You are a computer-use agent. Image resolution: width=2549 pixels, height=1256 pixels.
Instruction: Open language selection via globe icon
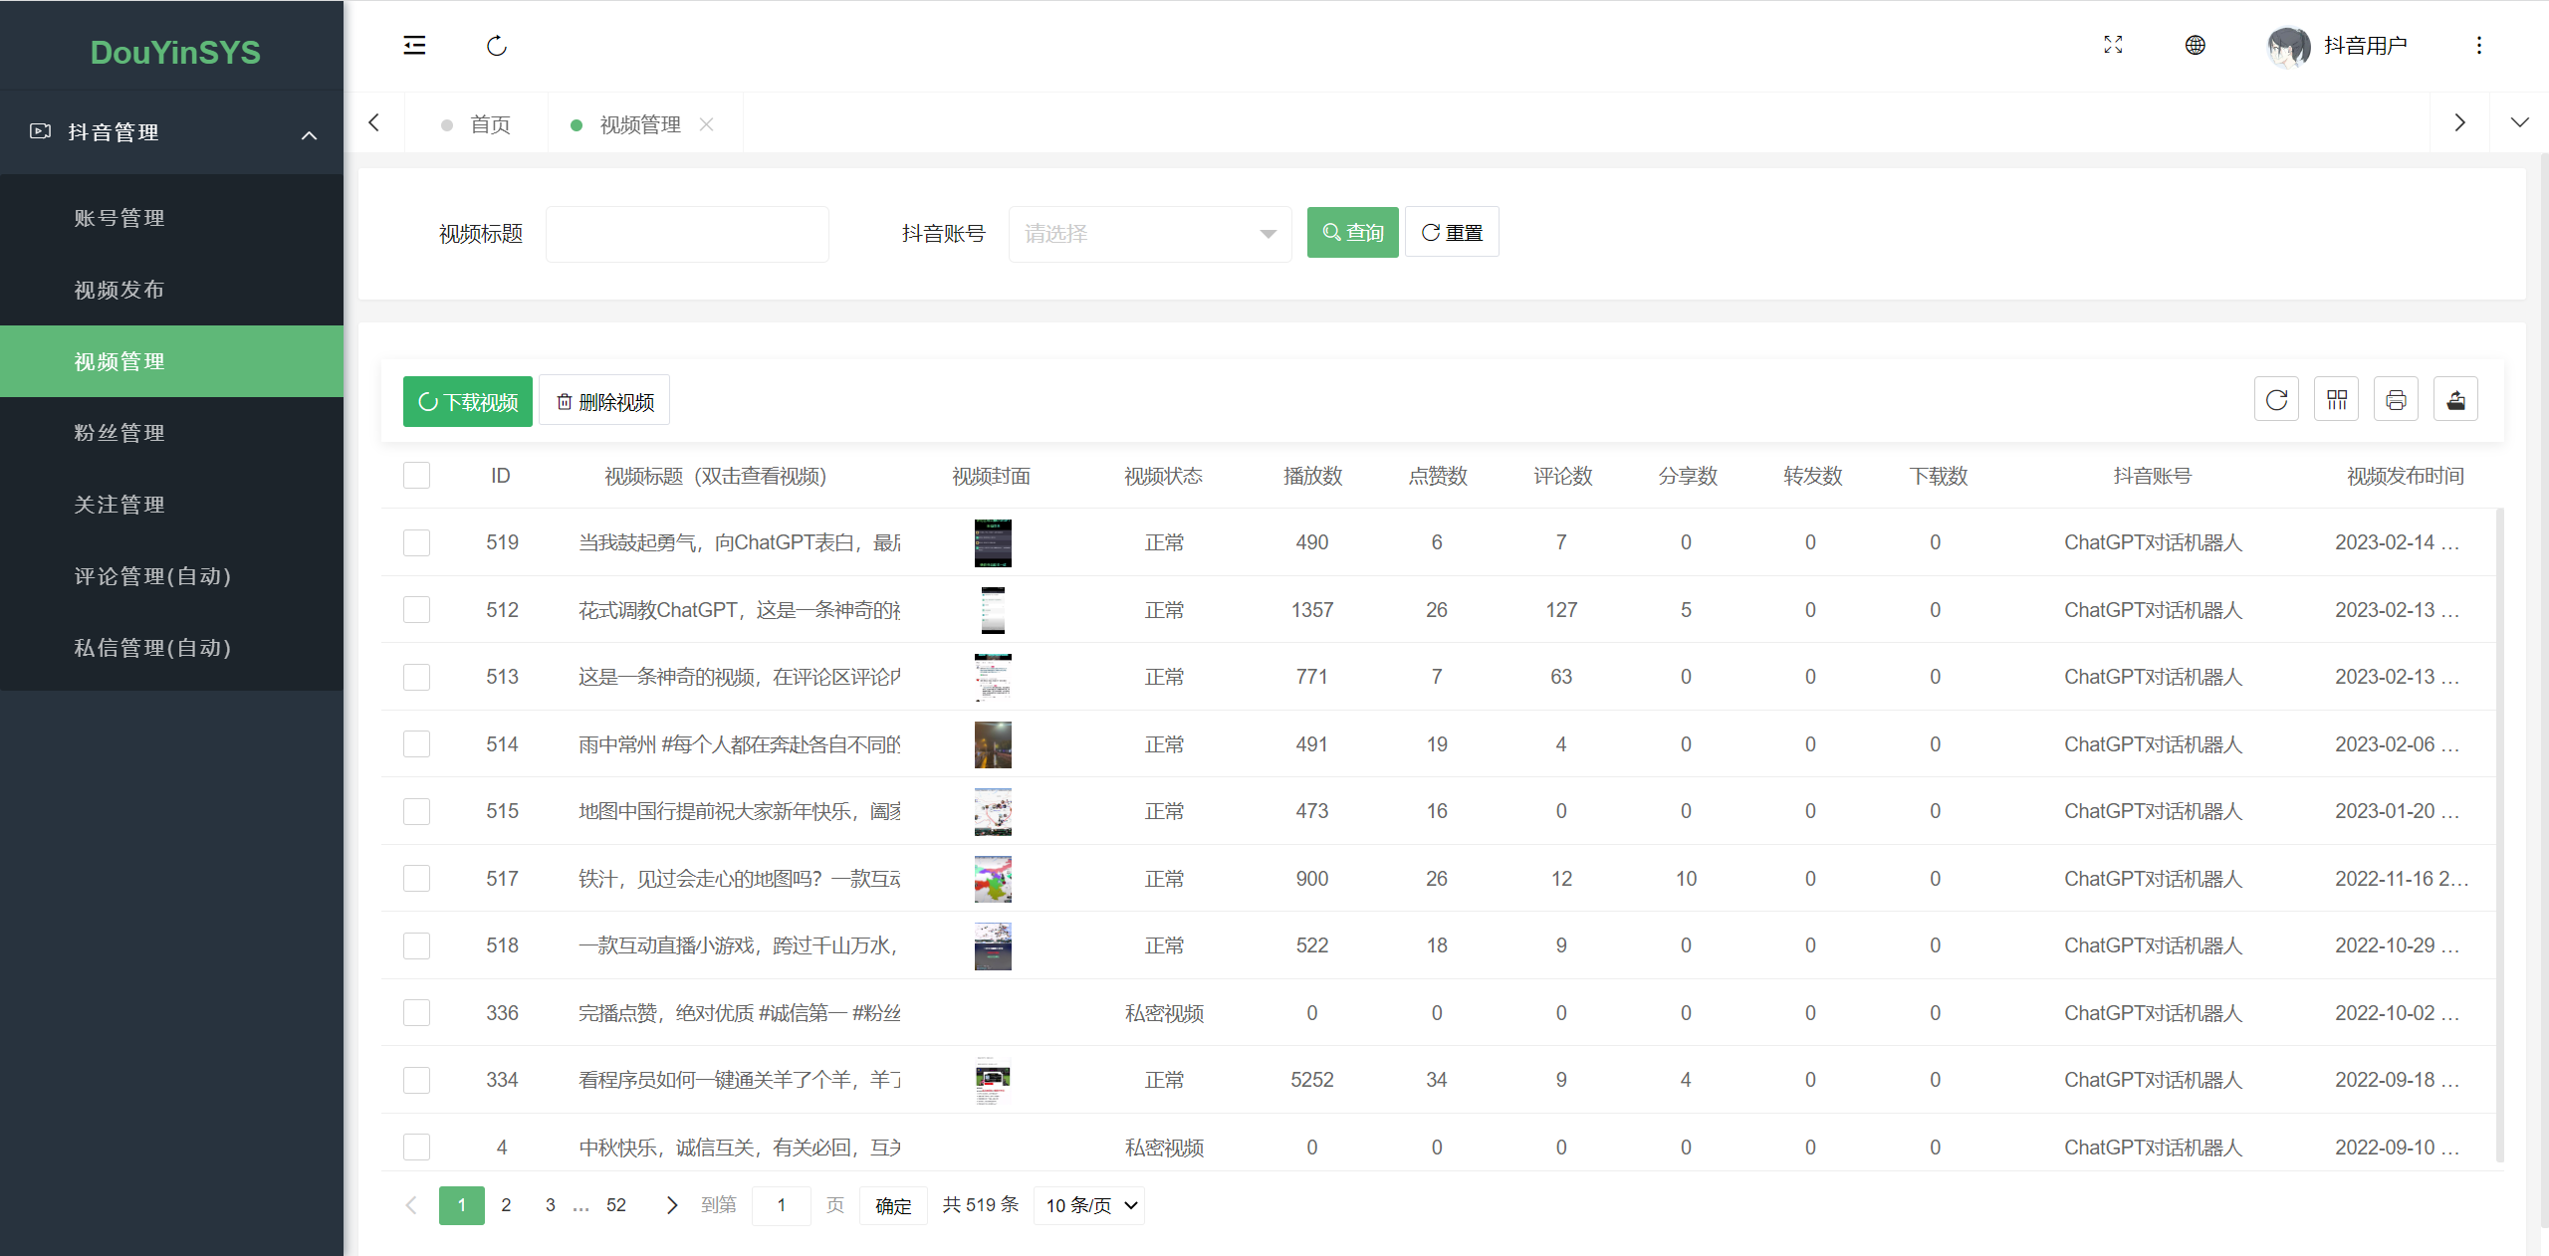pyautogui.click(x=2195, y=45)
